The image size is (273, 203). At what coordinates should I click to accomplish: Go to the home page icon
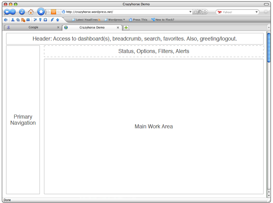point(31,12)
